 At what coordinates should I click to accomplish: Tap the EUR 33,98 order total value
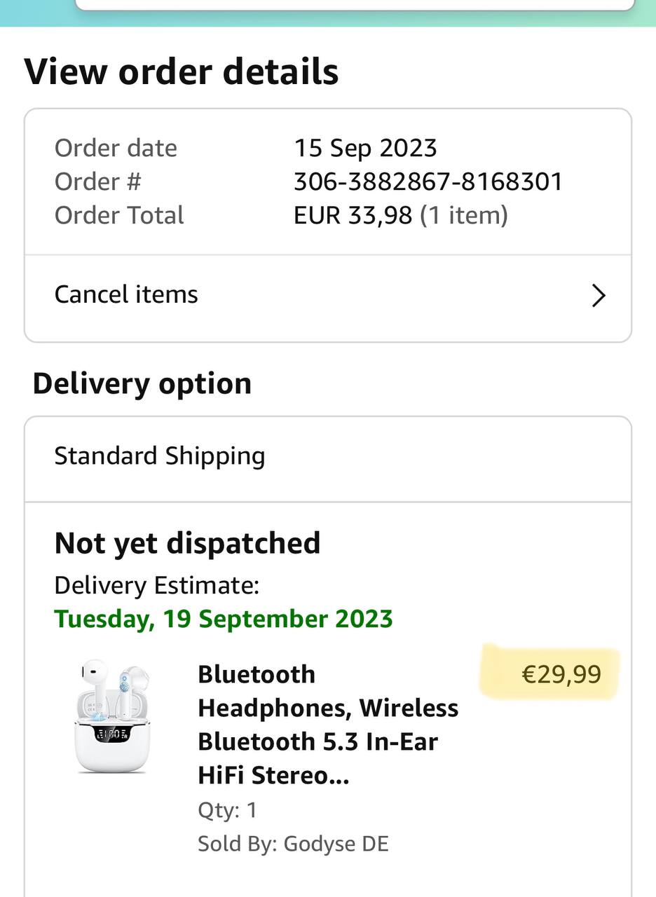pyautogui.click(x=353, y=215)
